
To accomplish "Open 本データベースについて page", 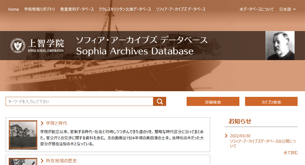I will (x=256, y=9).
